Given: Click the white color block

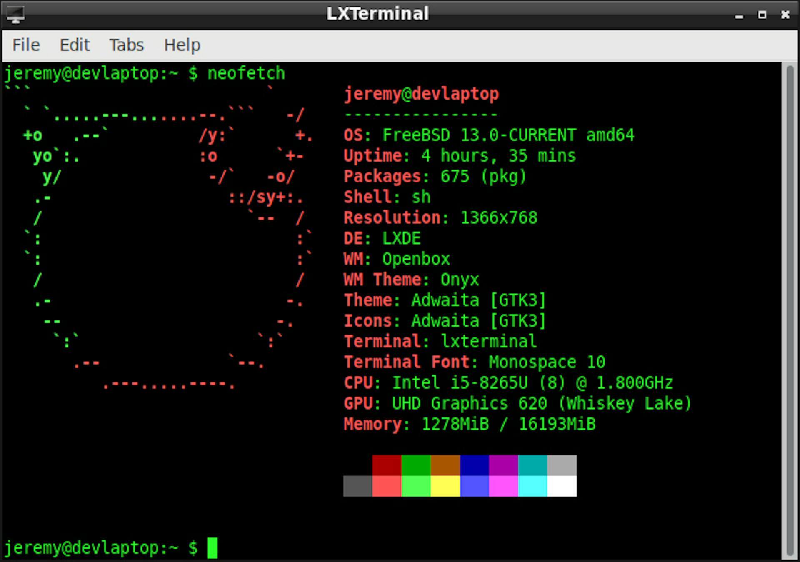Looking at the screenshot, I should point(562,486).
